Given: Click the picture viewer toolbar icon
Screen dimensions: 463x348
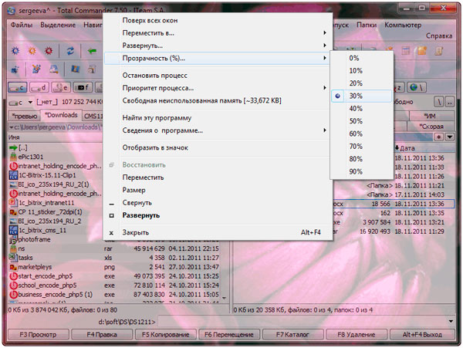Looking at the screenshot, I should click(x=53, y=69).
